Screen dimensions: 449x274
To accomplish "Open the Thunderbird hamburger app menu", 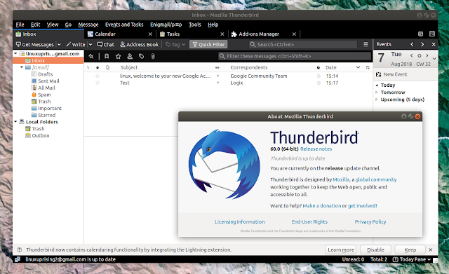I will [366, 44].
